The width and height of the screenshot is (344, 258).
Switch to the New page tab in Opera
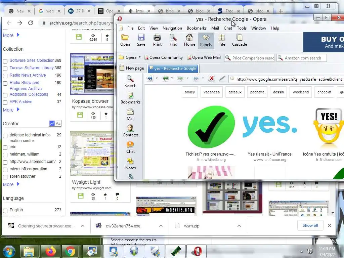click(x=132, y=68)
